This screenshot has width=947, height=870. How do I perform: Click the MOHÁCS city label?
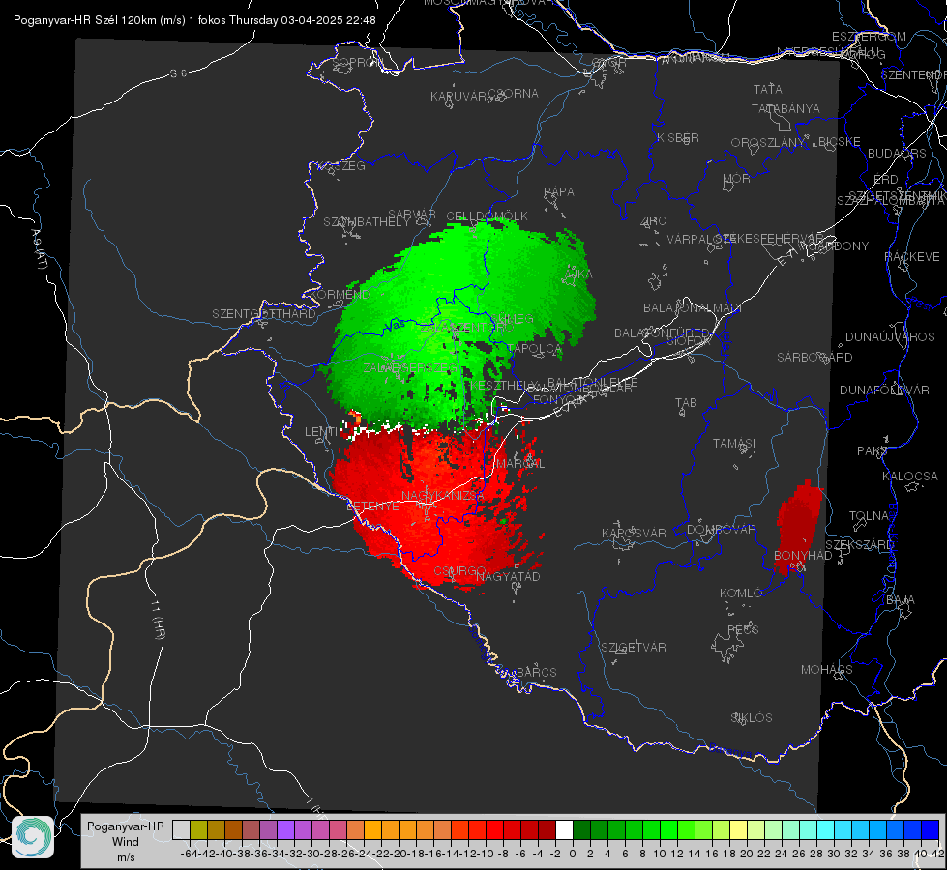coord(826,670)
